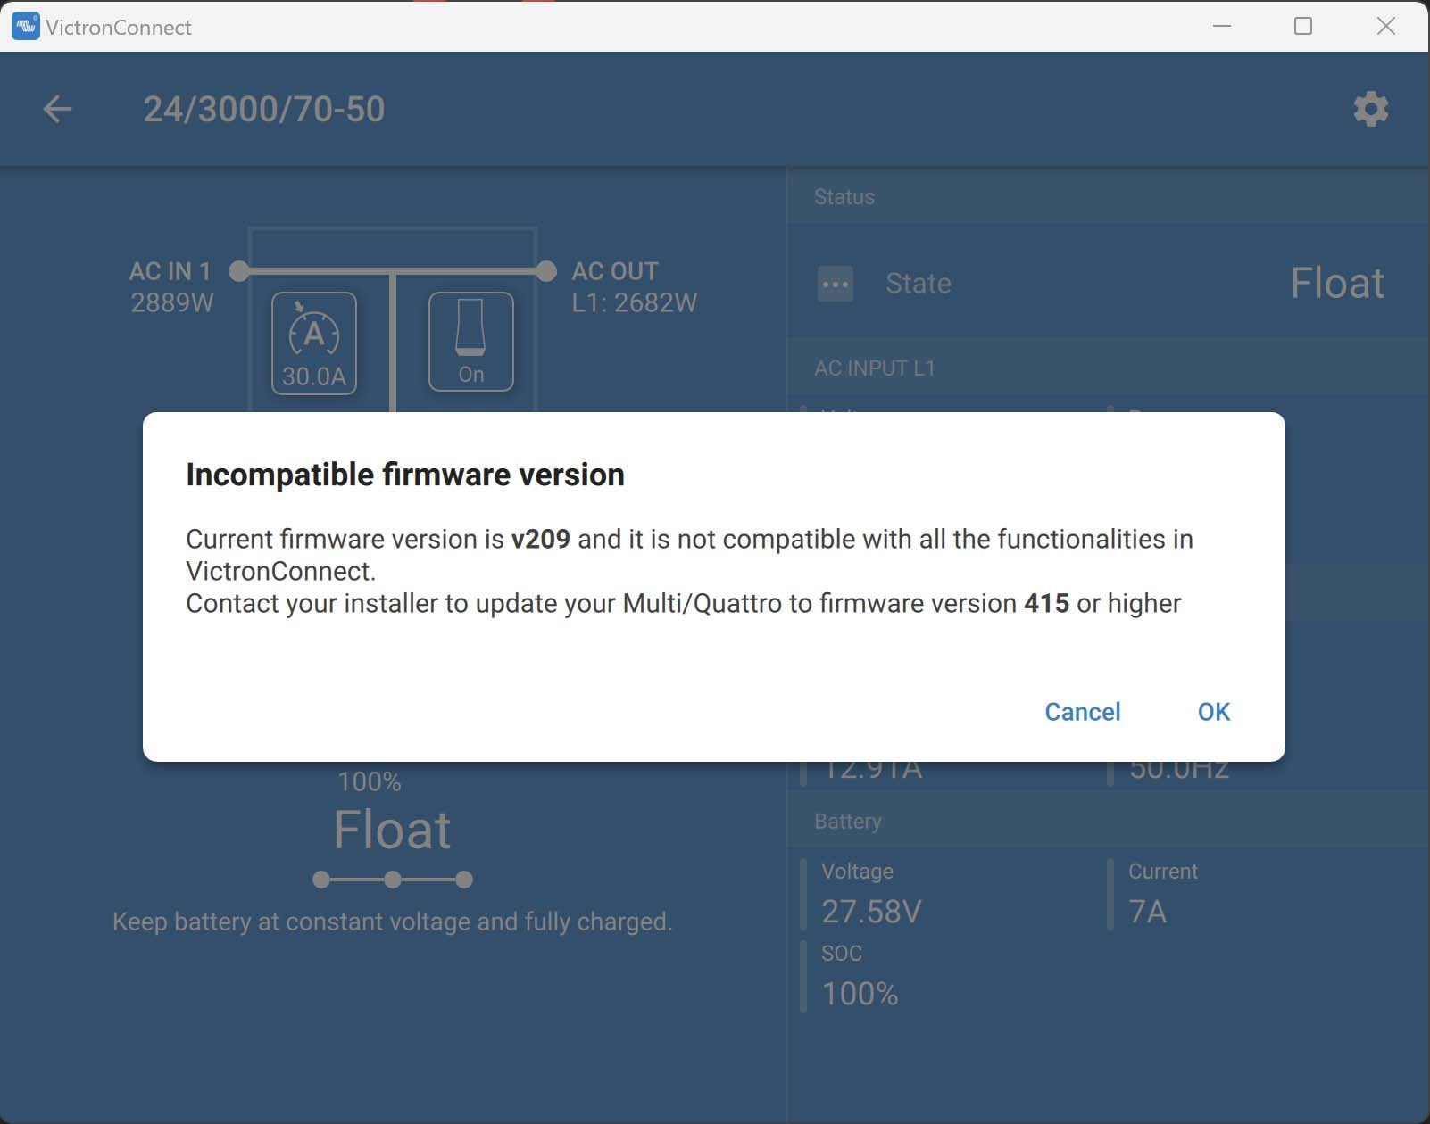Select the last charge stage dot

[x=463, y=880]
